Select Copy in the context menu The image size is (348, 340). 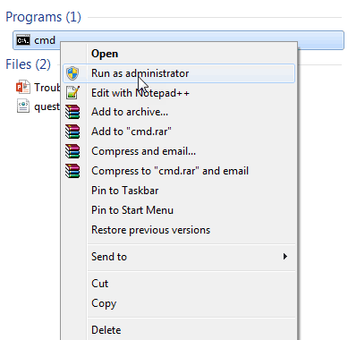click(179, 303)
